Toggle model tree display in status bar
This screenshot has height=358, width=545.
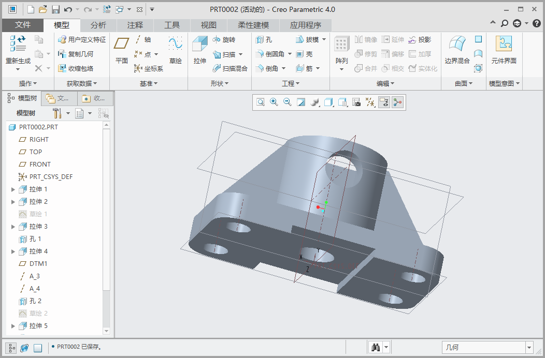(x=11, y=348)
